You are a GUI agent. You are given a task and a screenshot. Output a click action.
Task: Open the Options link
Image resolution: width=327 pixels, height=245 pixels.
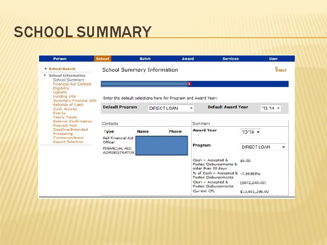[60, 92]
